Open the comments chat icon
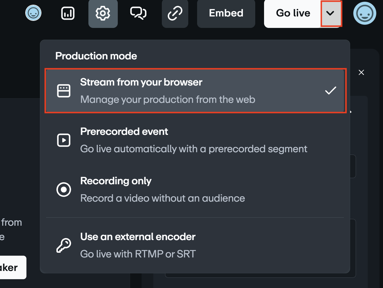Screen dimensions: 383x288 click(x=138, y=13)
